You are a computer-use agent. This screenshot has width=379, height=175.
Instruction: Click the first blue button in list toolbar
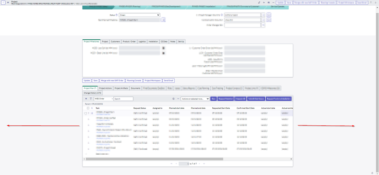coord(214,99)
